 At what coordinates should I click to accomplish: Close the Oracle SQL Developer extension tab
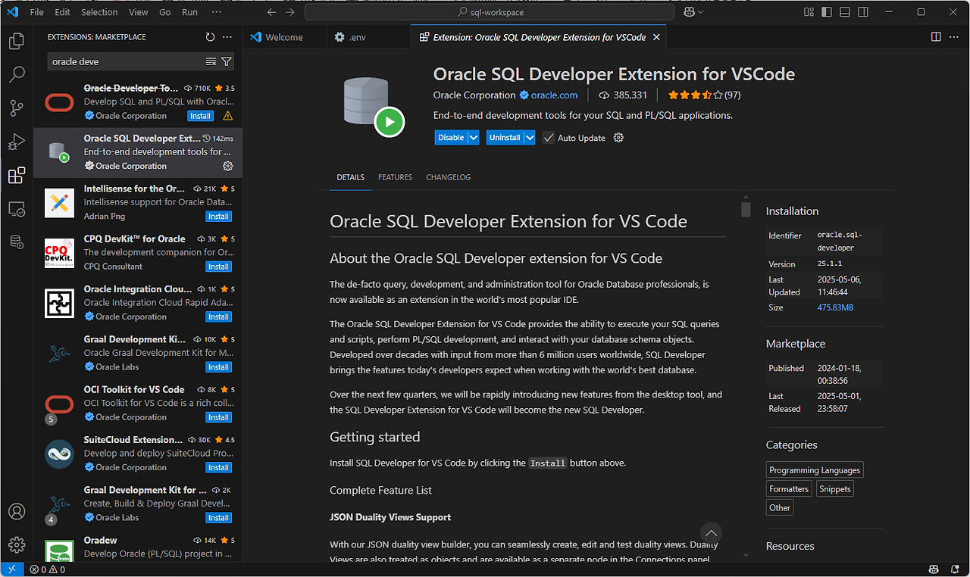click(x=656, y=37)
